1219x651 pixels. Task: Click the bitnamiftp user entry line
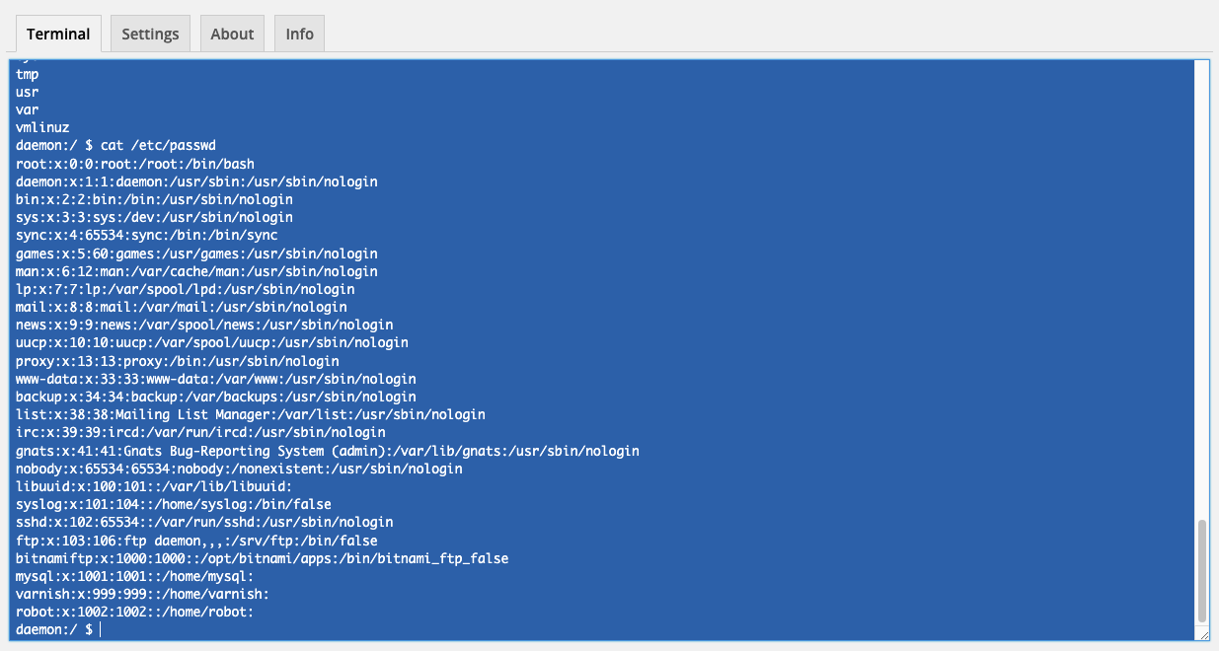(262, 558)
